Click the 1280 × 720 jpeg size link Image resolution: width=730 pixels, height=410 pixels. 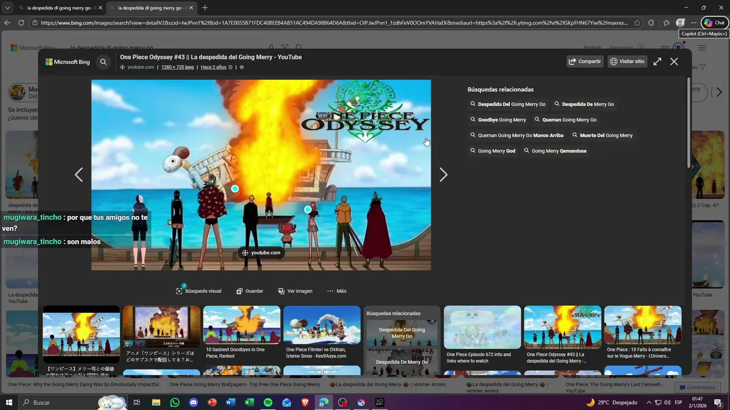tap(177, 67)
